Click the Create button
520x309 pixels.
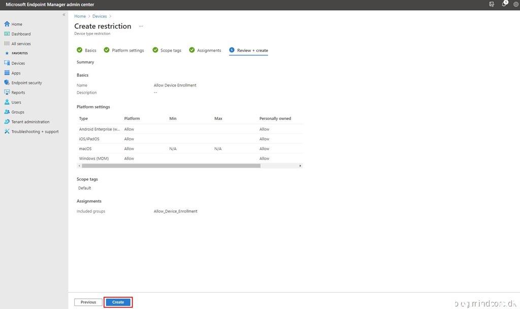coord(118,302)
